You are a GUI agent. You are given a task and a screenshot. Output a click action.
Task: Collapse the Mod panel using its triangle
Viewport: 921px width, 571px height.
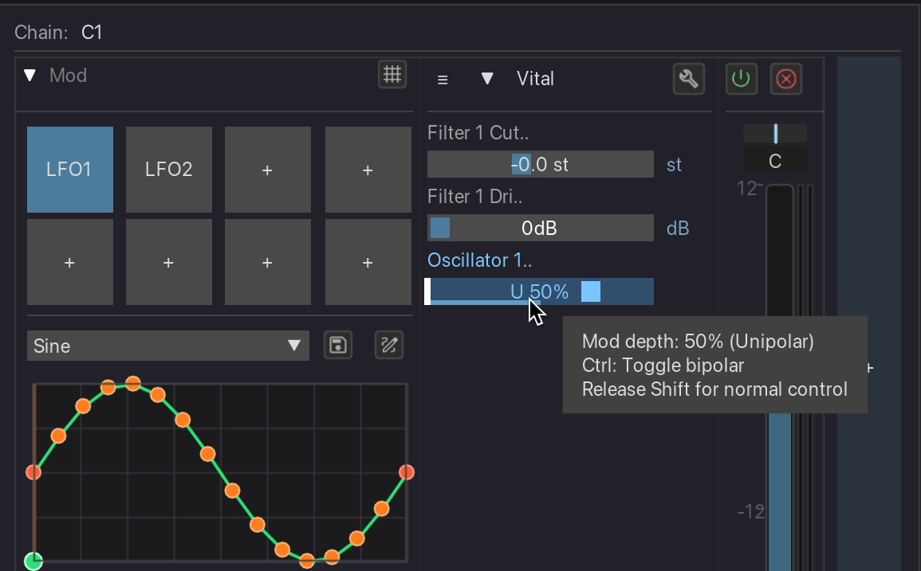pyautogui.click(x=30, y=75)
